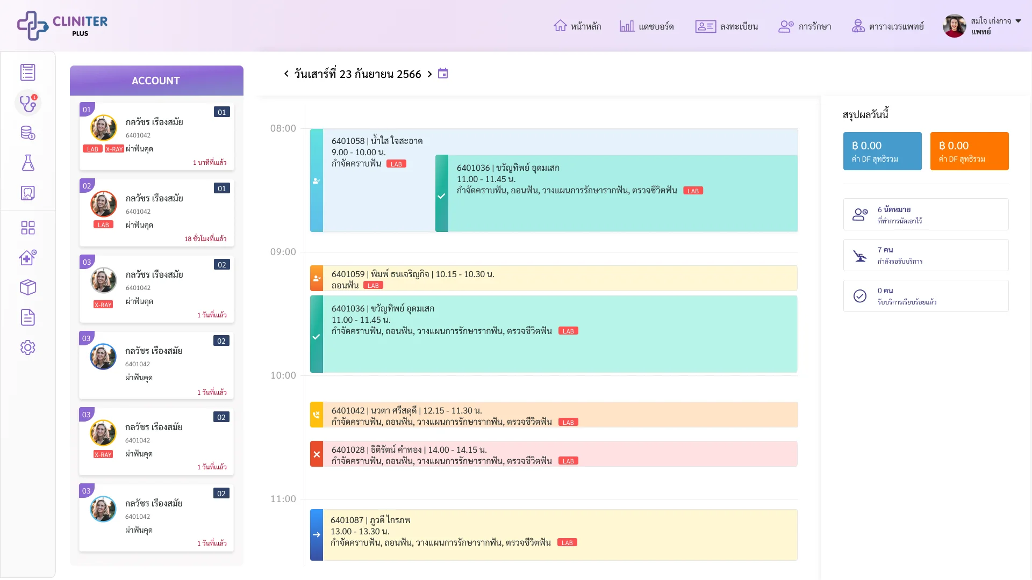Switch to the แดชบอร์ด menu
Screen dimensions: 1032x580
click(647, 26)
